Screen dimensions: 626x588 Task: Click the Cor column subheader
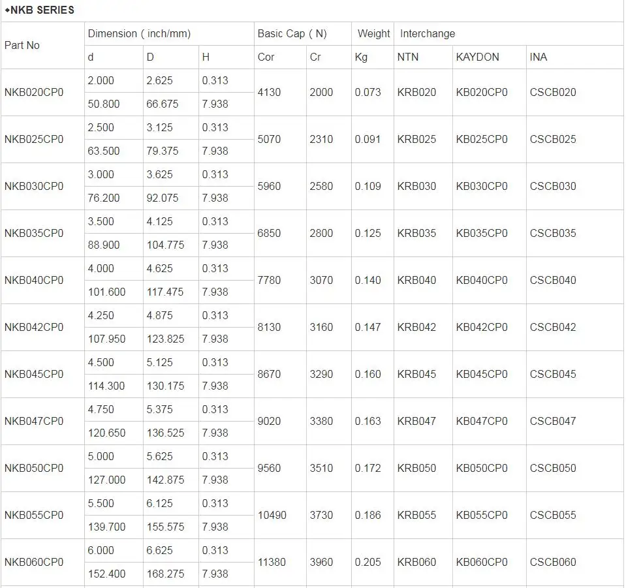(266, 57)
